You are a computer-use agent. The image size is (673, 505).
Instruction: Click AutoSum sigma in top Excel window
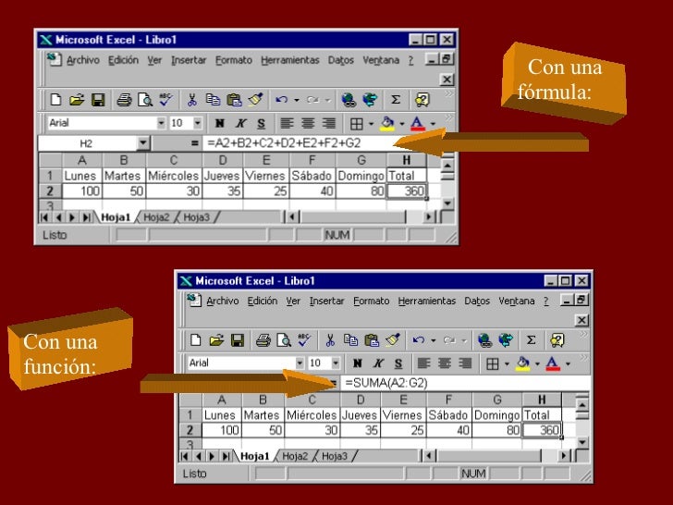(396, 100)
